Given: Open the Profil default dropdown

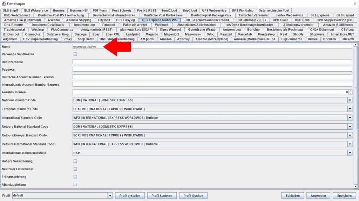Looking at the screenshot, I should (x=110, y=195).
